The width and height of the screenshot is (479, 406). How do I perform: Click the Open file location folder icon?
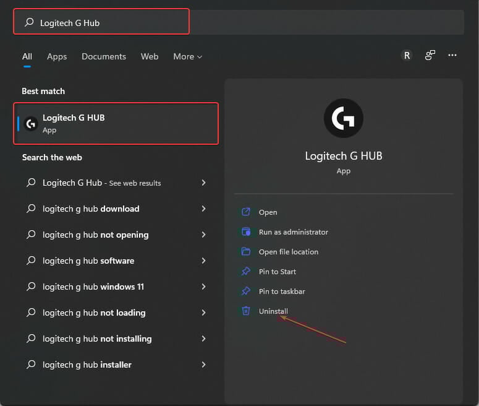click(x=246, y=251)
